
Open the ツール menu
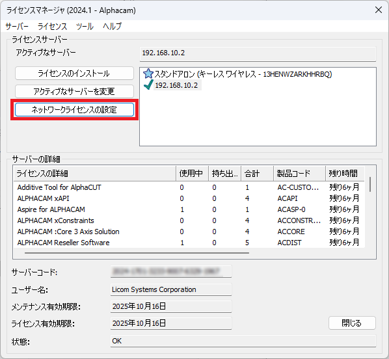tap(85, 26)
